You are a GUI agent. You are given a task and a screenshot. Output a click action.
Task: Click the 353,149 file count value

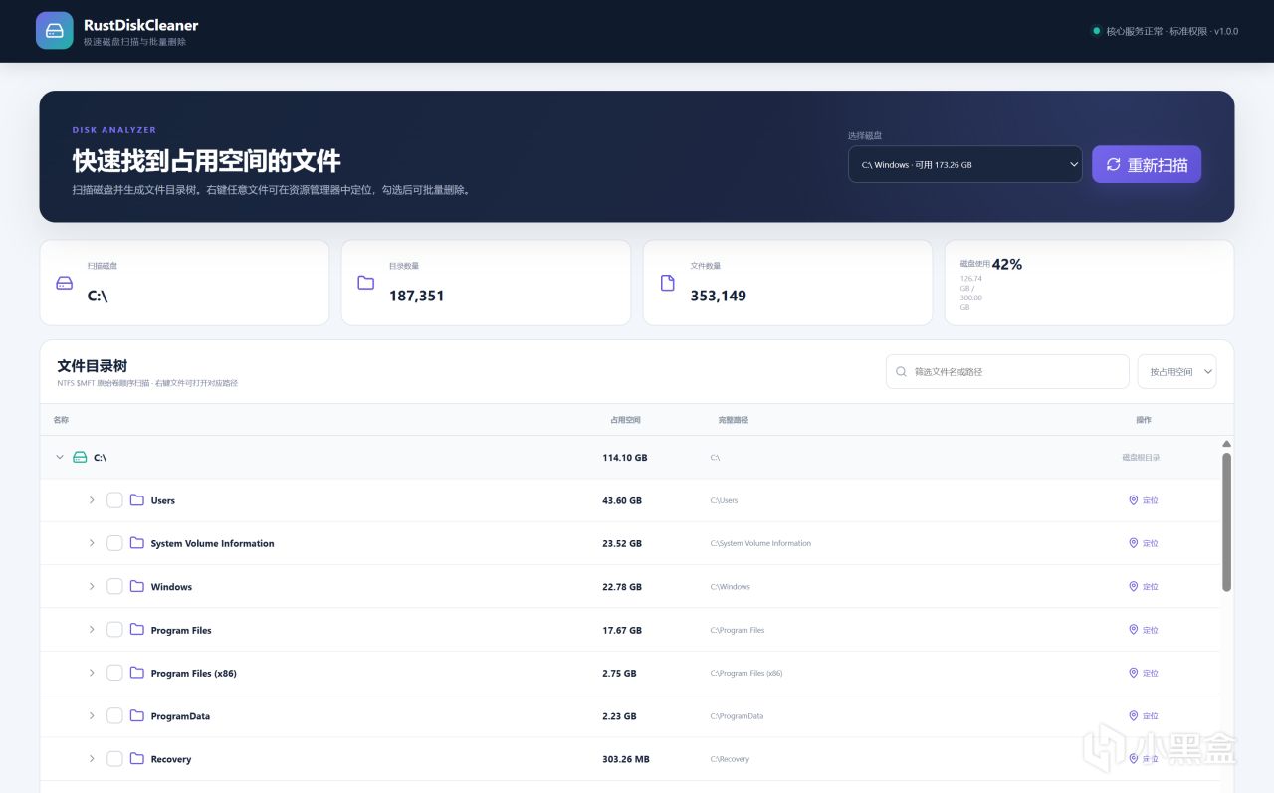pyautogui.click(x=719, y=296)
